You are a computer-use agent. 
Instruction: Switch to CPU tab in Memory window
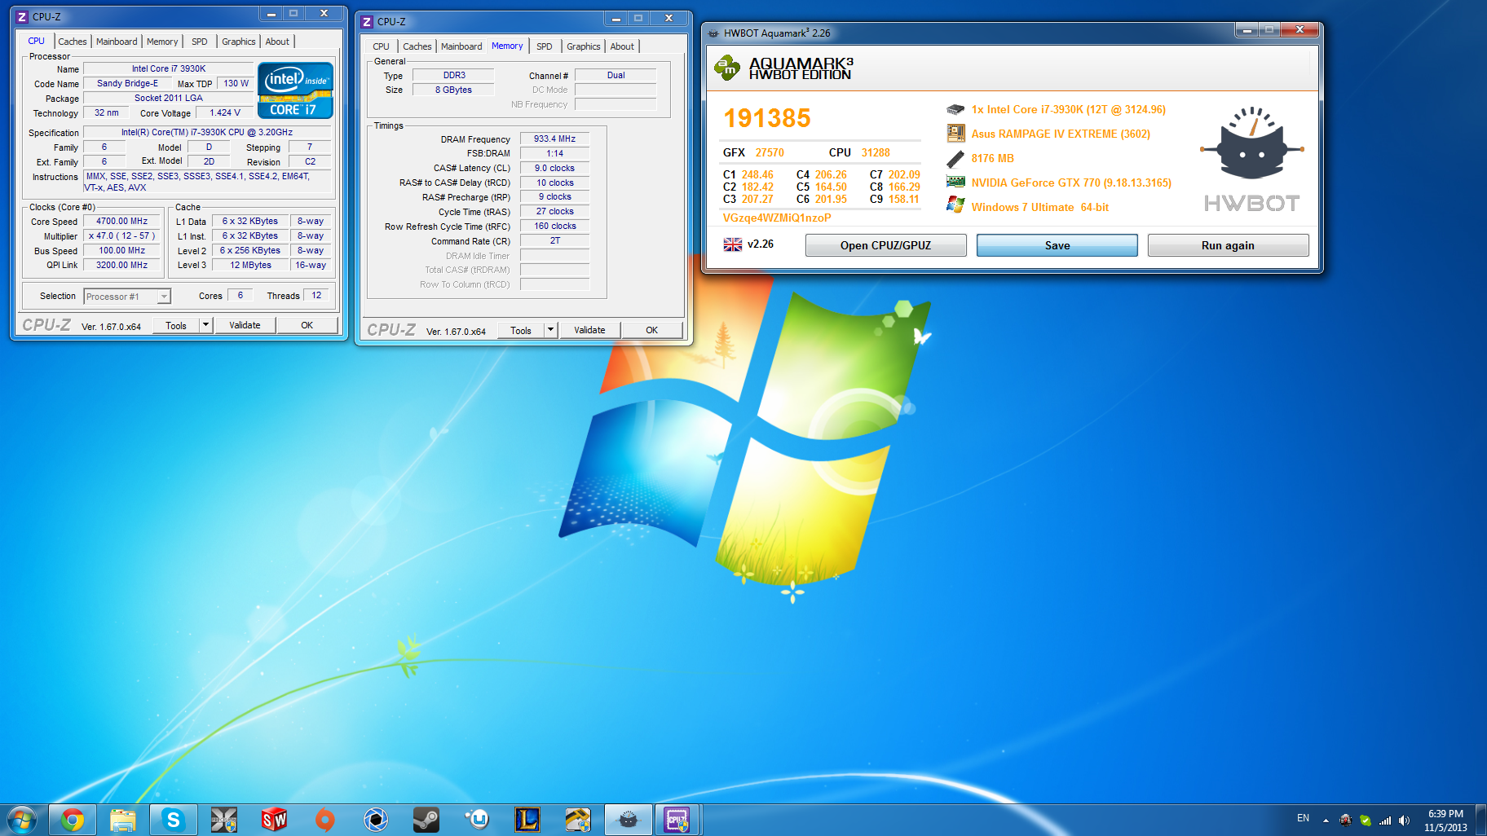[382, 46]
